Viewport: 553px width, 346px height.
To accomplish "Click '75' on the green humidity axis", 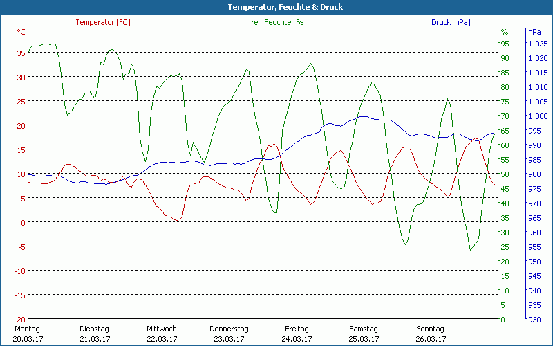I will click(x=505, y=102).
